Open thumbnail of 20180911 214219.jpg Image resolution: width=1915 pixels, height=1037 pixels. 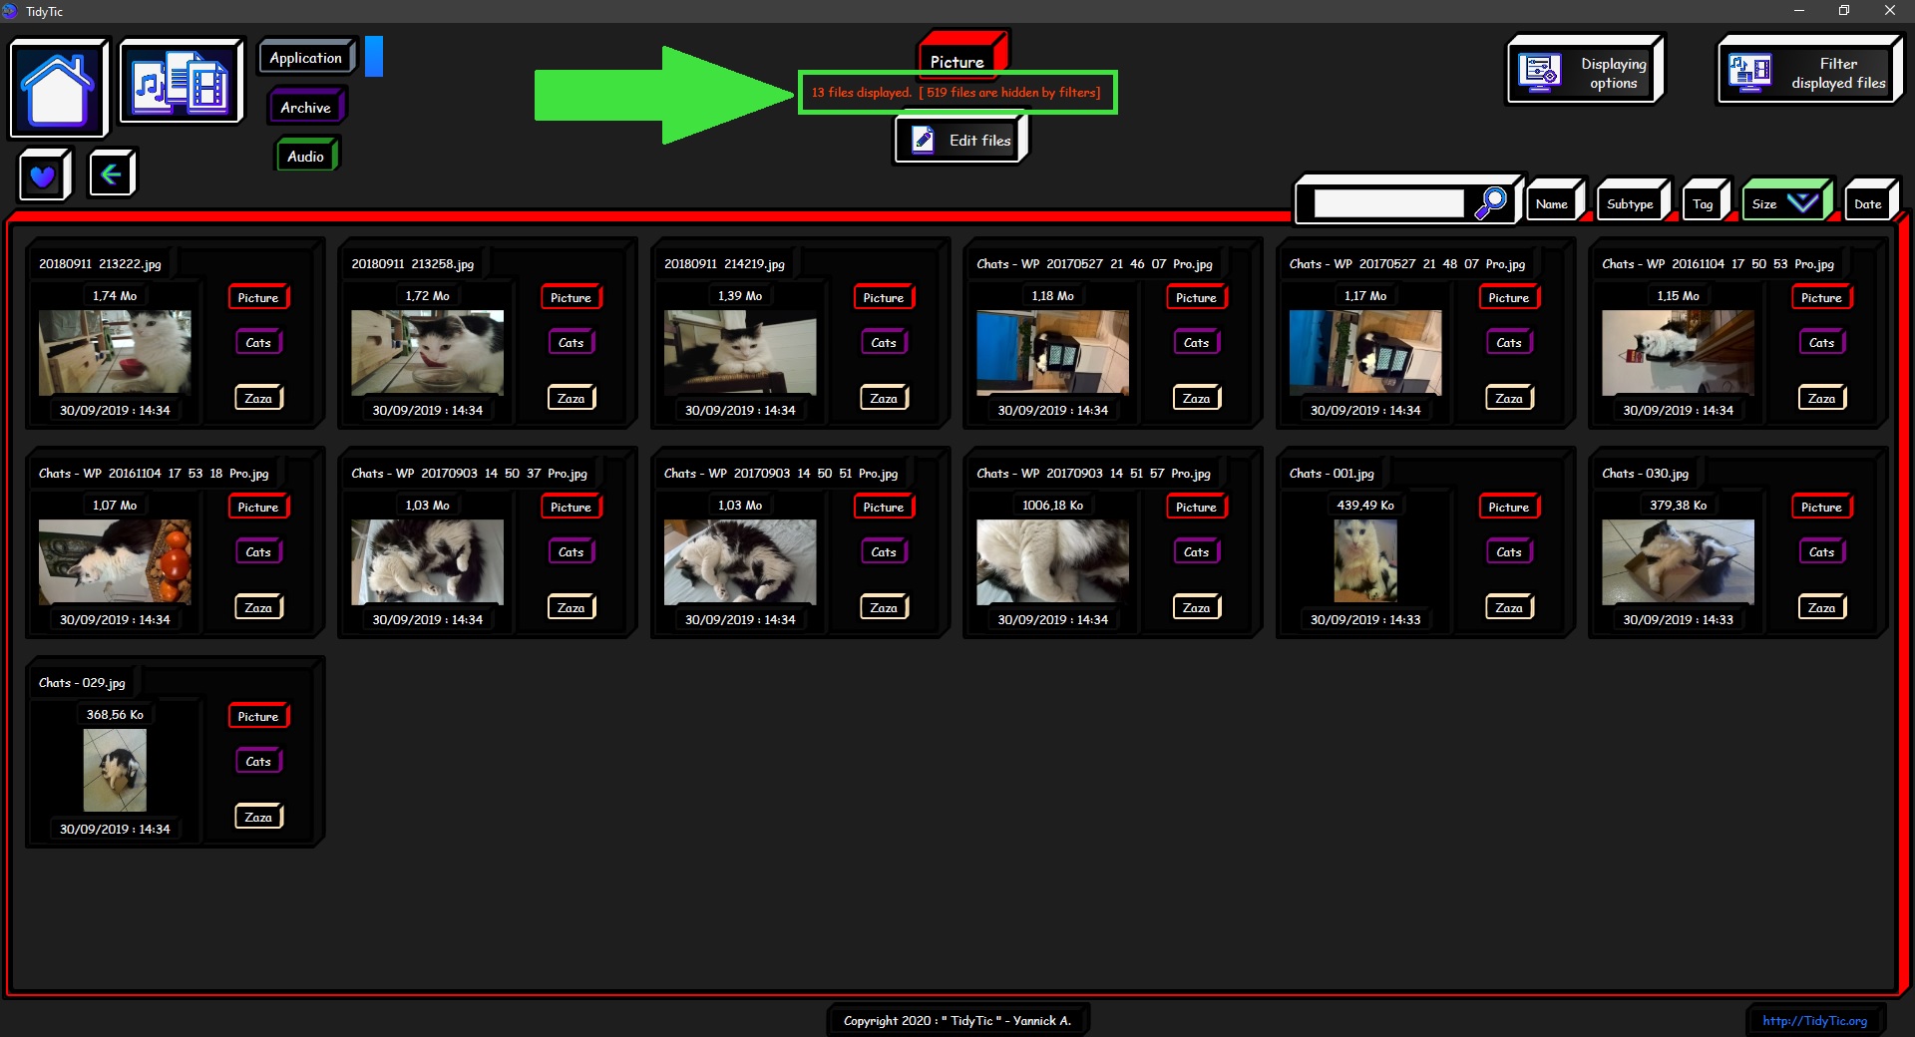coord(740,352)
